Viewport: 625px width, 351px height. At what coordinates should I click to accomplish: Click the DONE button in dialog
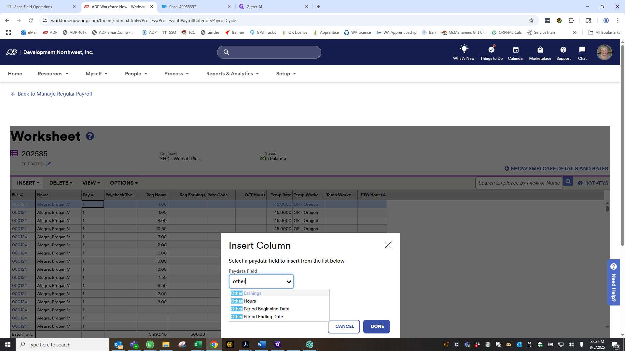tap(377, 327)
